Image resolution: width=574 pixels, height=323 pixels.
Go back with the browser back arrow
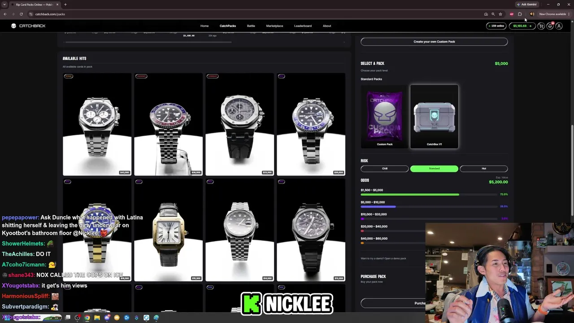[x=5, y=14]
